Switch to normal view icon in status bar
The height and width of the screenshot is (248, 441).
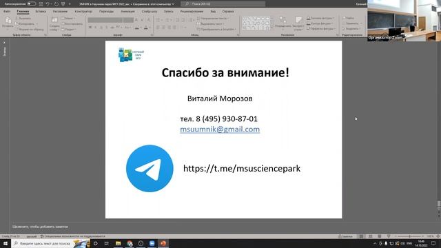361,236
